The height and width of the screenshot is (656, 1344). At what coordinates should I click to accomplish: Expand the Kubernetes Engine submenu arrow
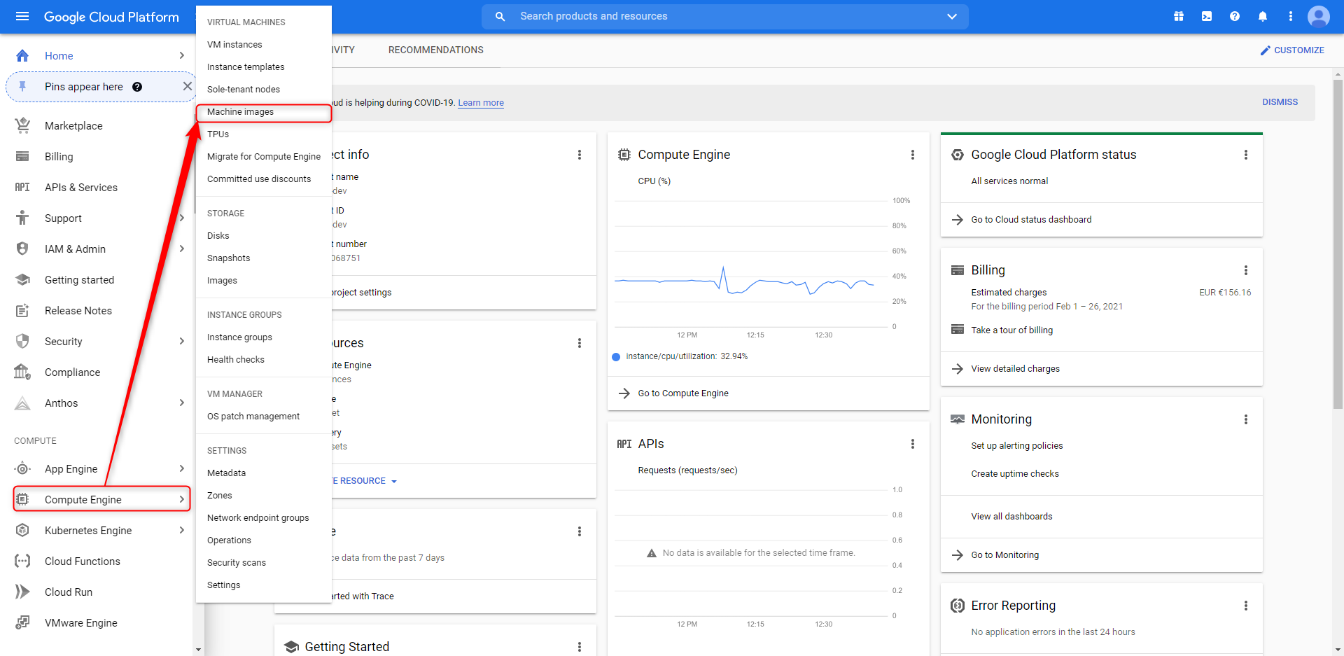(x=181, y=530)
